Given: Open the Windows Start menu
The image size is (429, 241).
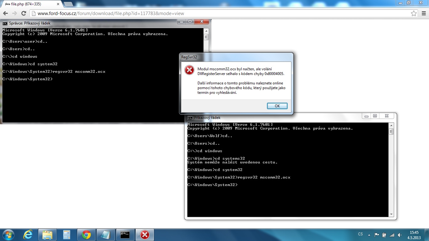Looking at the screenshot, I should [8, 234].
